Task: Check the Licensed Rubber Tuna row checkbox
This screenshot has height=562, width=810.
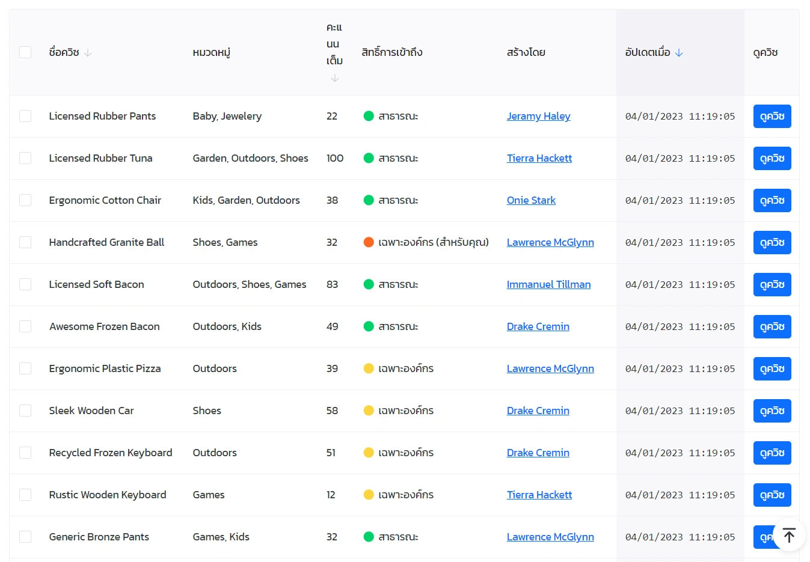Action: pos(25,158)
